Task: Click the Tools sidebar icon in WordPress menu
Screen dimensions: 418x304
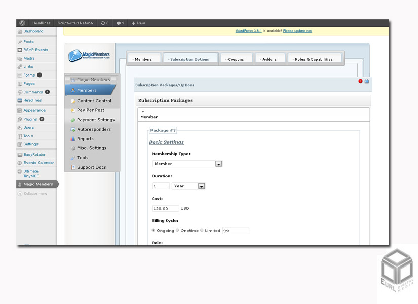Action: (20, 136)
